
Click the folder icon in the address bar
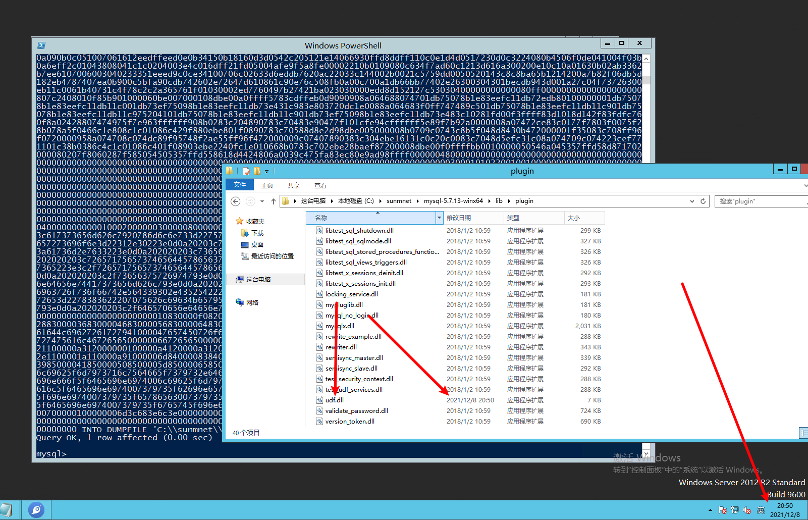coord(286,201)
